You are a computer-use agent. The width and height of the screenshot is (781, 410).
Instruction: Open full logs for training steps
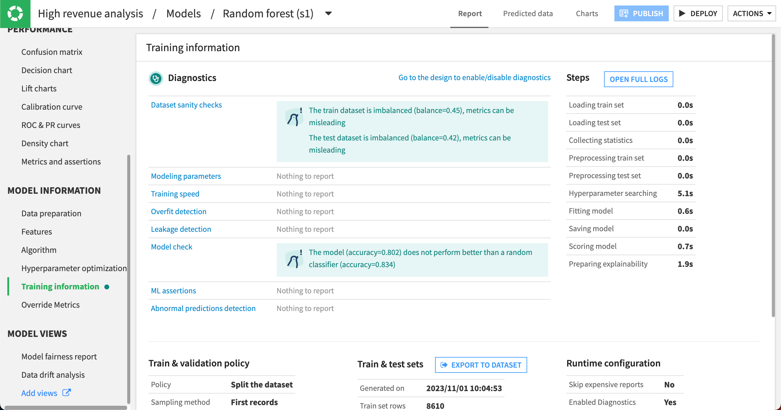(638, 79)
